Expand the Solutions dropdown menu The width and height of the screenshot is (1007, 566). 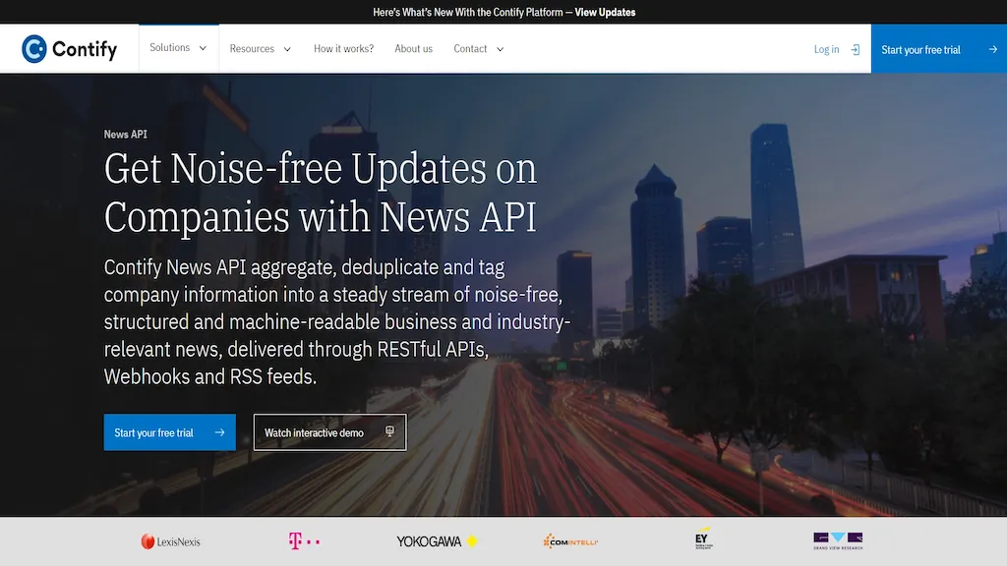(x=178, y=48)
